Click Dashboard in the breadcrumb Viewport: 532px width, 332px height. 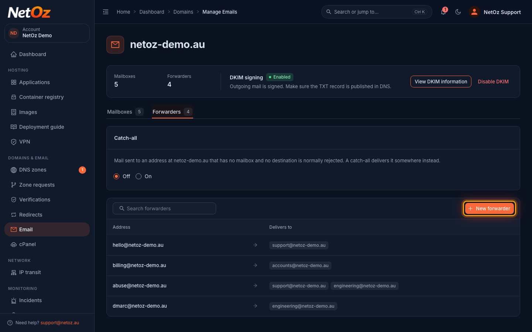tap(152, 12)
